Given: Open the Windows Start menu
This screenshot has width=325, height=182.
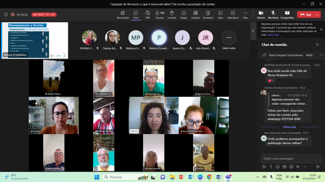Looking at the screenshot, I should click(96, 177).
